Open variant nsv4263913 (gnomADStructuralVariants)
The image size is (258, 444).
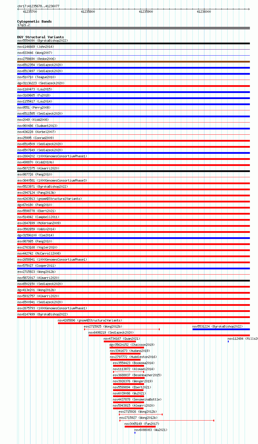click(x=50, y=199)
